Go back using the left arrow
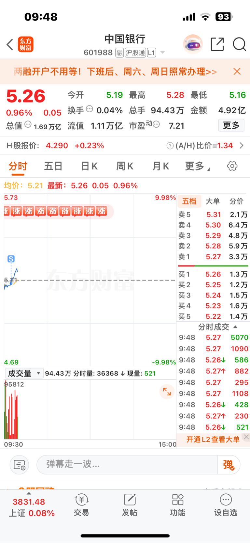Screen dimensions: 250x543 (10, 44)
